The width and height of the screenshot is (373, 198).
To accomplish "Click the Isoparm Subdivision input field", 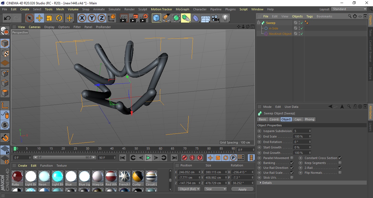I will click(x=301, y=131).
